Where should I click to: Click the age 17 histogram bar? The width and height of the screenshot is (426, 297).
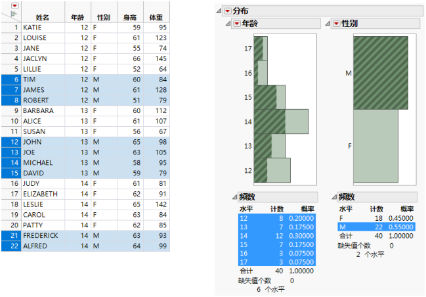click(x=261, y=49)
